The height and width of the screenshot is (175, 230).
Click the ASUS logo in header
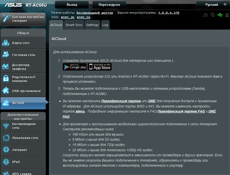13,5
